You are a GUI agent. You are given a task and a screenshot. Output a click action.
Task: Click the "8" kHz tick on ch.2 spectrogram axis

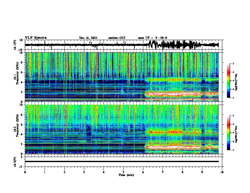click(x=22, y=115)
